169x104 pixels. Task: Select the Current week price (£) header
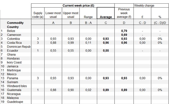pyautogui.click(x=78, y=6)
